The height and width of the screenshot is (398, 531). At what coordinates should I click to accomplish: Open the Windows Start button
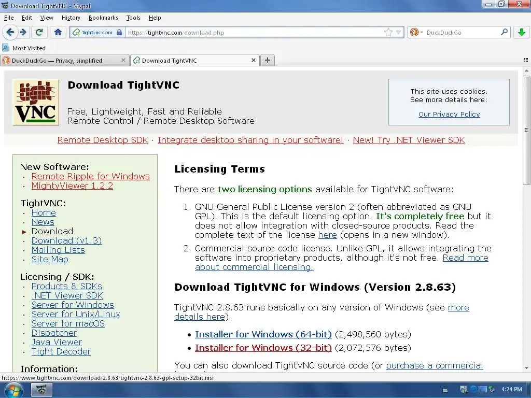[13, 390]
